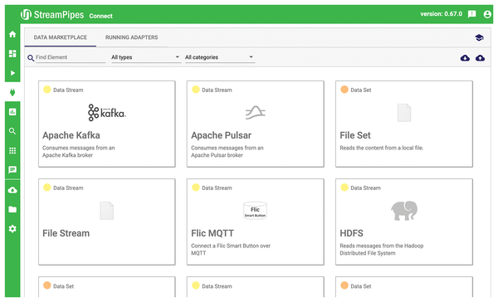Open the Home icon in sidebar
The height and width of the screenshot is (302, 498).
pyautogui.click(x=12, y=34)
